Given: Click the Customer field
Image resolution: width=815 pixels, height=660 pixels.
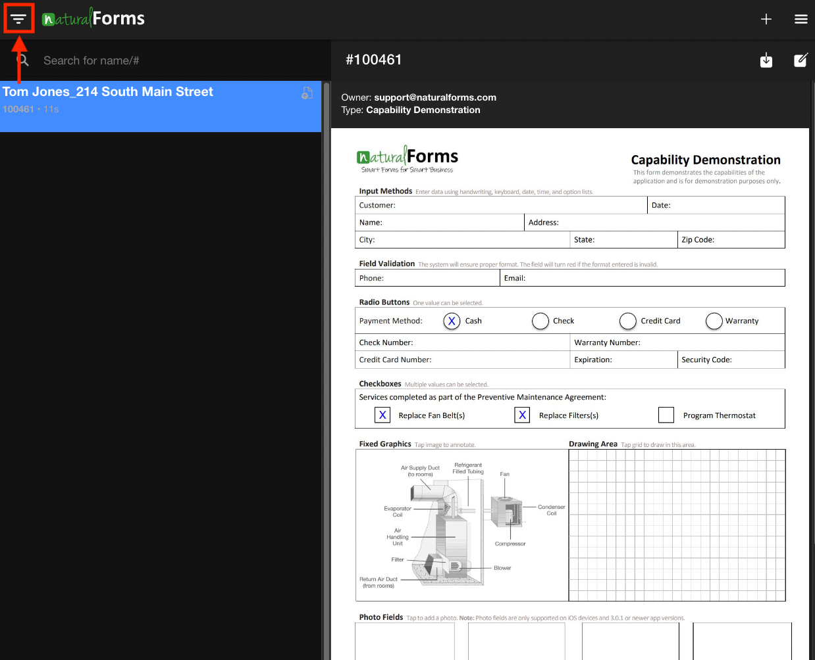Looking at the screenshot, I should pos(501,205).
